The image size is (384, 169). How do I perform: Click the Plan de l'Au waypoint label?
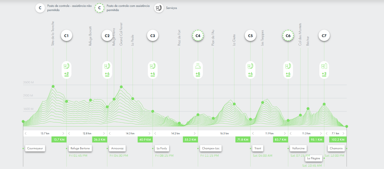[x=213, y=38]
